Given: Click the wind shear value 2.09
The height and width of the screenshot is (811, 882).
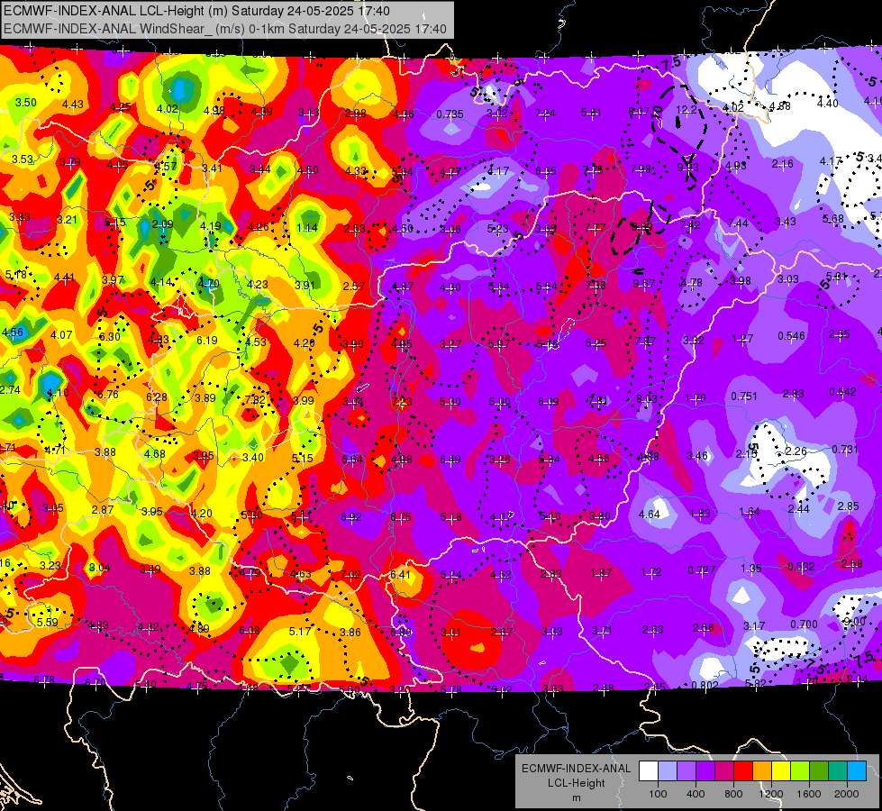Looking at the screenshot, I should (162, 224).
